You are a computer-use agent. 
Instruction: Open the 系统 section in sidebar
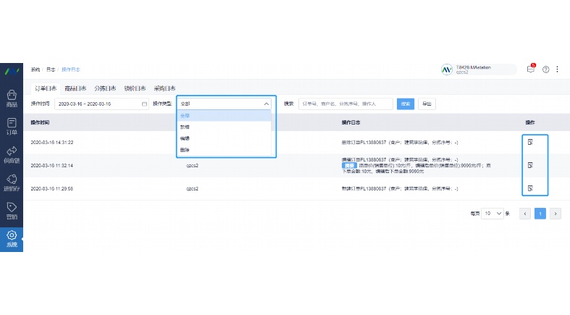point(12,240)
